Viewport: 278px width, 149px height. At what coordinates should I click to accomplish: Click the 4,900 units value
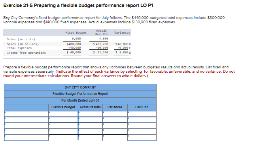coord(104,38)
